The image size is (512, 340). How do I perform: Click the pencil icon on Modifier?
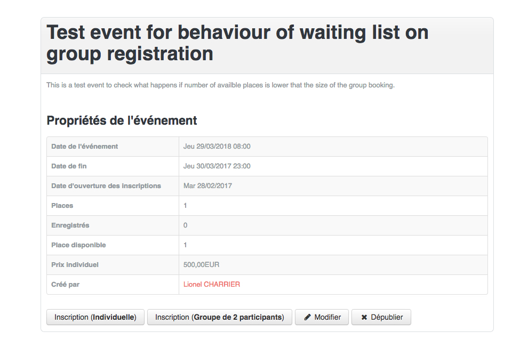pyautogui.click(x=308, y=317)
